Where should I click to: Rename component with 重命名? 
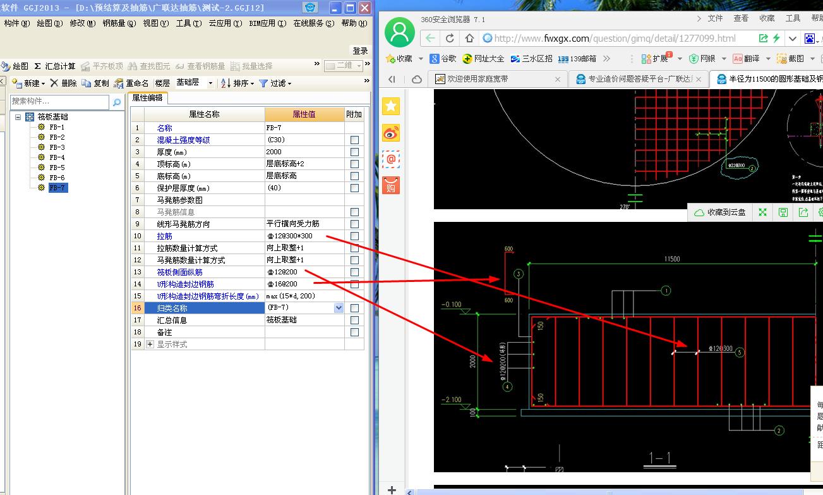click(131, 83)
